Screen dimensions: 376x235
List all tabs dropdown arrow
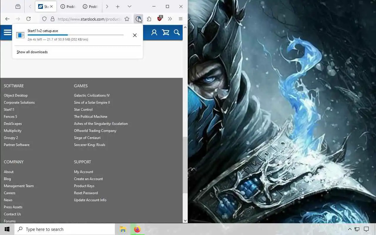(x=130, y=6)
